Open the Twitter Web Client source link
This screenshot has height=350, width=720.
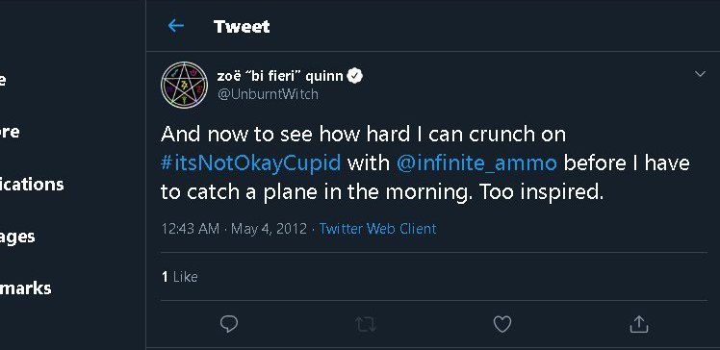[x=377, y=229]
